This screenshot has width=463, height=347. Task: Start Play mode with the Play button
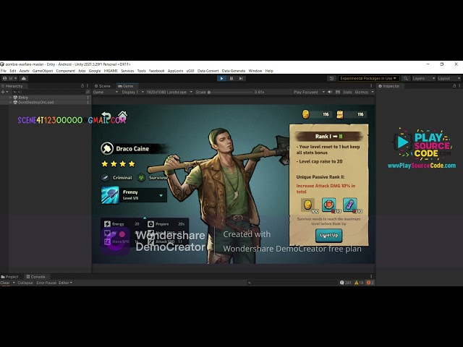point(221,79)
